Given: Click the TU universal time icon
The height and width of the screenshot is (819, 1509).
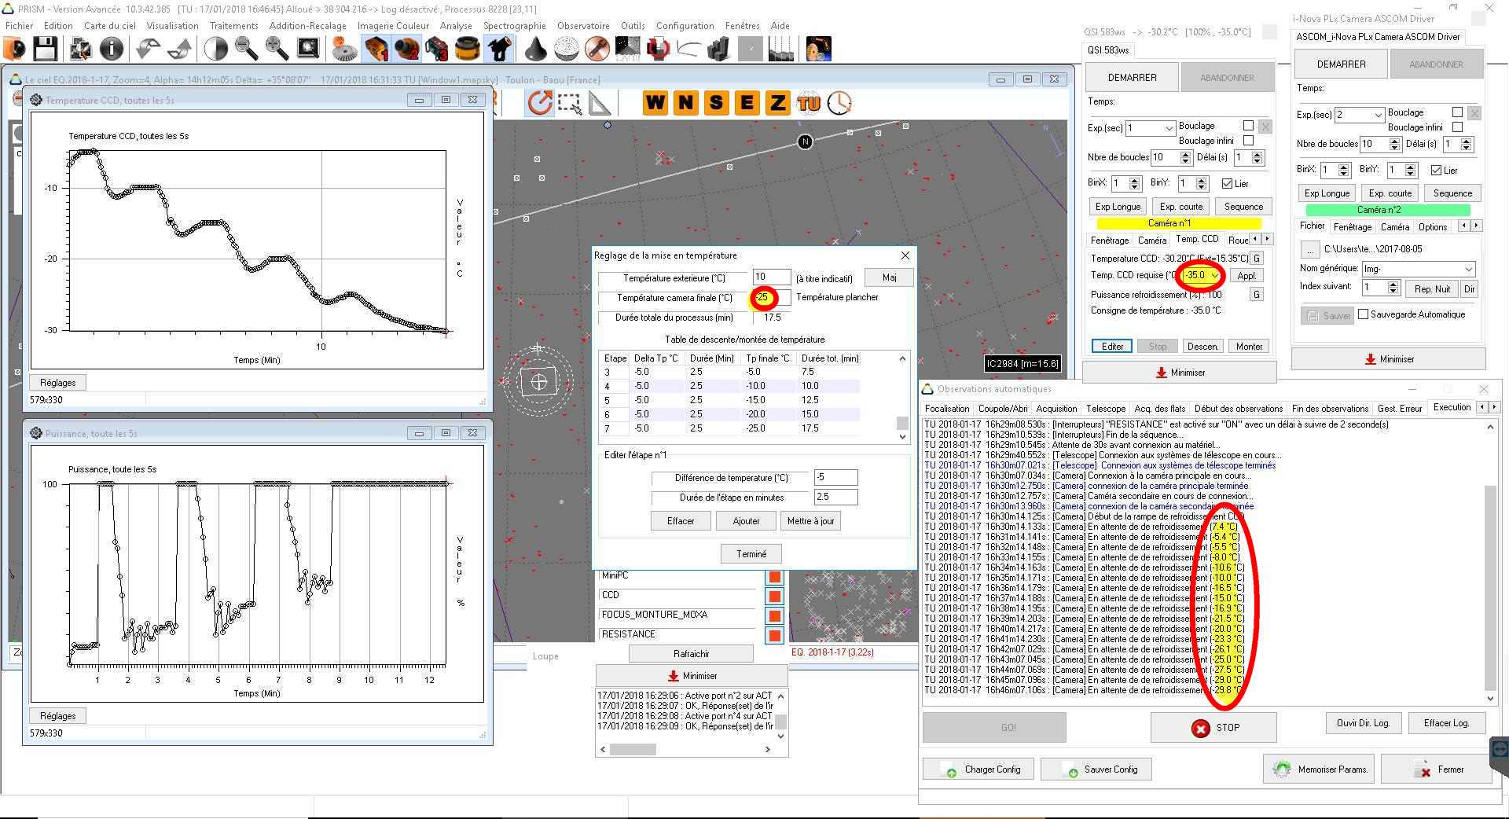Looking at the screenshot, I should tap(808, 103).
